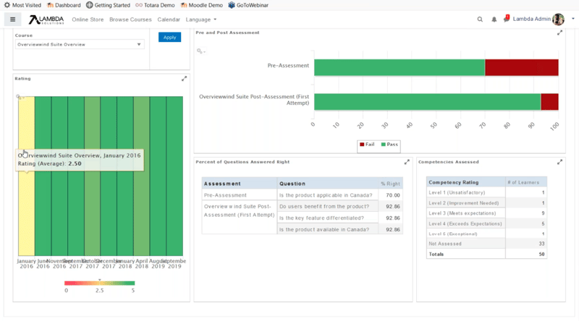This screenshot has width=579, height=321.
Task: Expand Percent of Questions Answered Right panel
Action: click(407, 162)
